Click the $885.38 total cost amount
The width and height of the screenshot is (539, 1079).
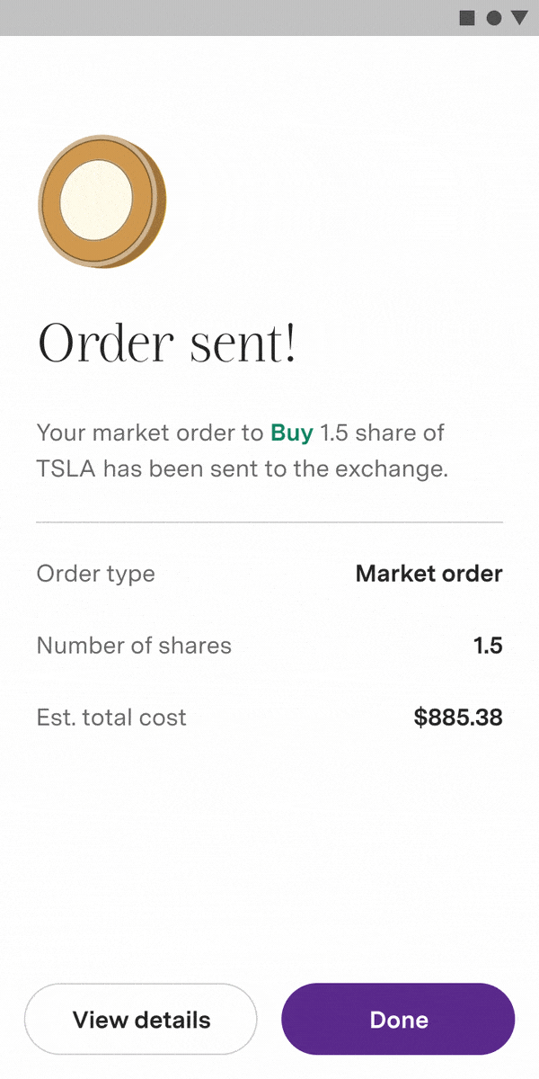click(x=458, y=718)
